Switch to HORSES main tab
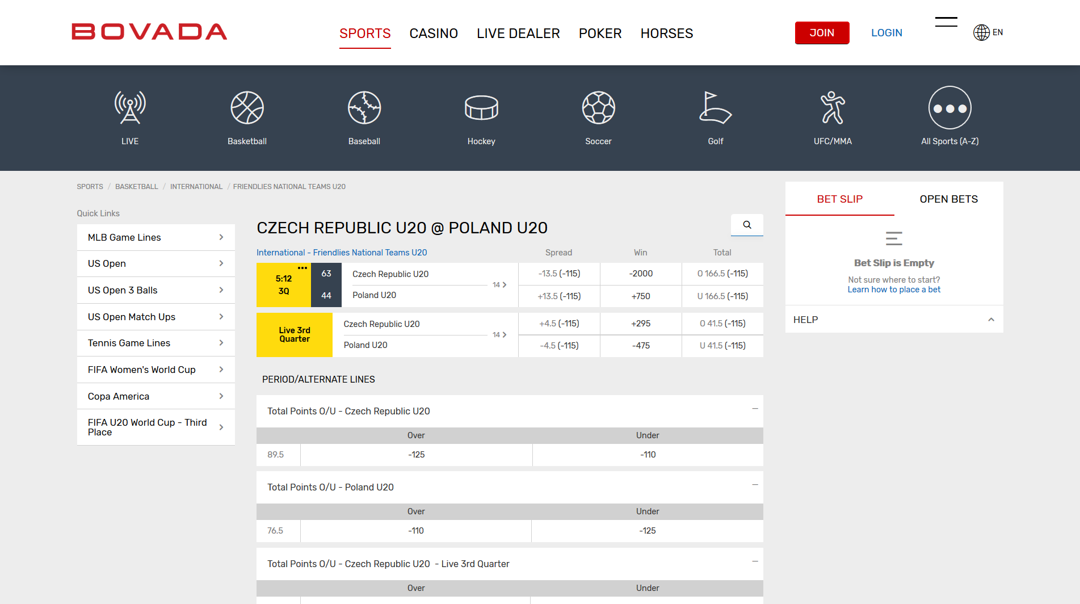1080x604 pixels. [x=667, y=33]
